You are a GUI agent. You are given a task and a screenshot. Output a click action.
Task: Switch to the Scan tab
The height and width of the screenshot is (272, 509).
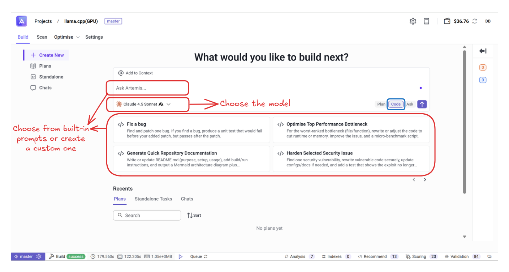point(42,37)
